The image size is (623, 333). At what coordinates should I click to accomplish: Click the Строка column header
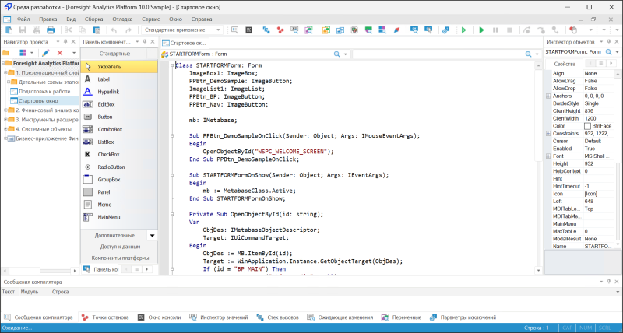tap(61, 292)
